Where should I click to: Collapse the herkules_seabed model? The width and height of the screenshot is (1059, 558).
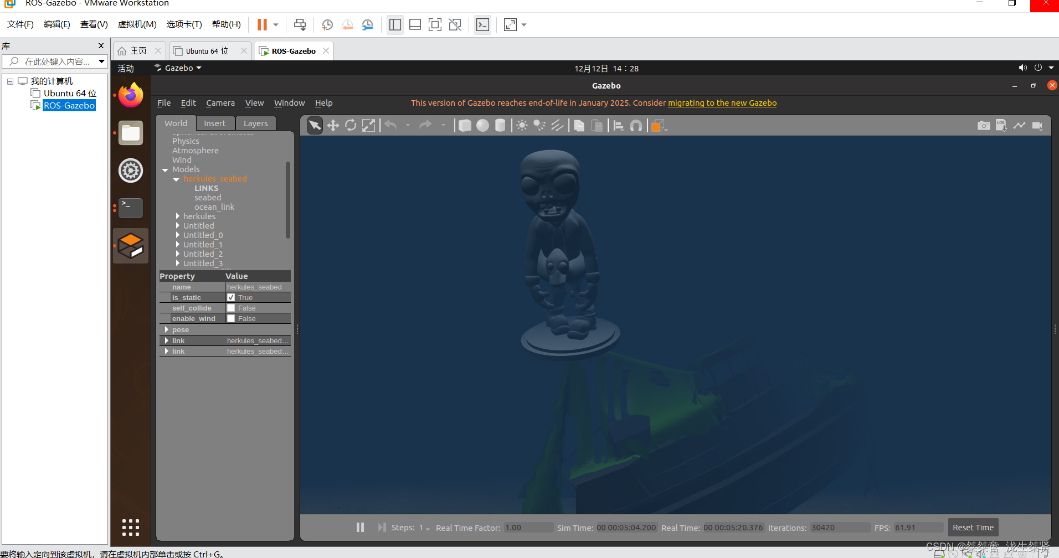[x=176, y=179]
